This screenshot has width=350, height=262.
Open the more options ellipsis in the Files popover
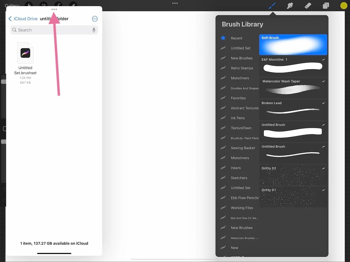[x=94, y=19]
